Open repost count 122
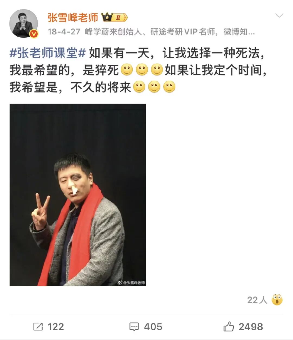This screenshot has width=293, height=340. (56, 326)
